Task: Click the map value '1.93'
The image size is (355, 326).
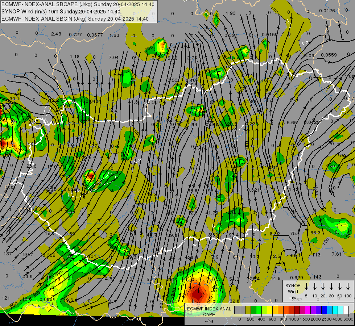Action: point(231,13)
